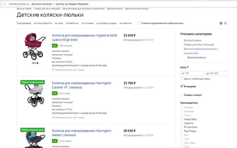
Task: Select red color dot for Inglesina Sofia
Action: (x=33, y=63)
